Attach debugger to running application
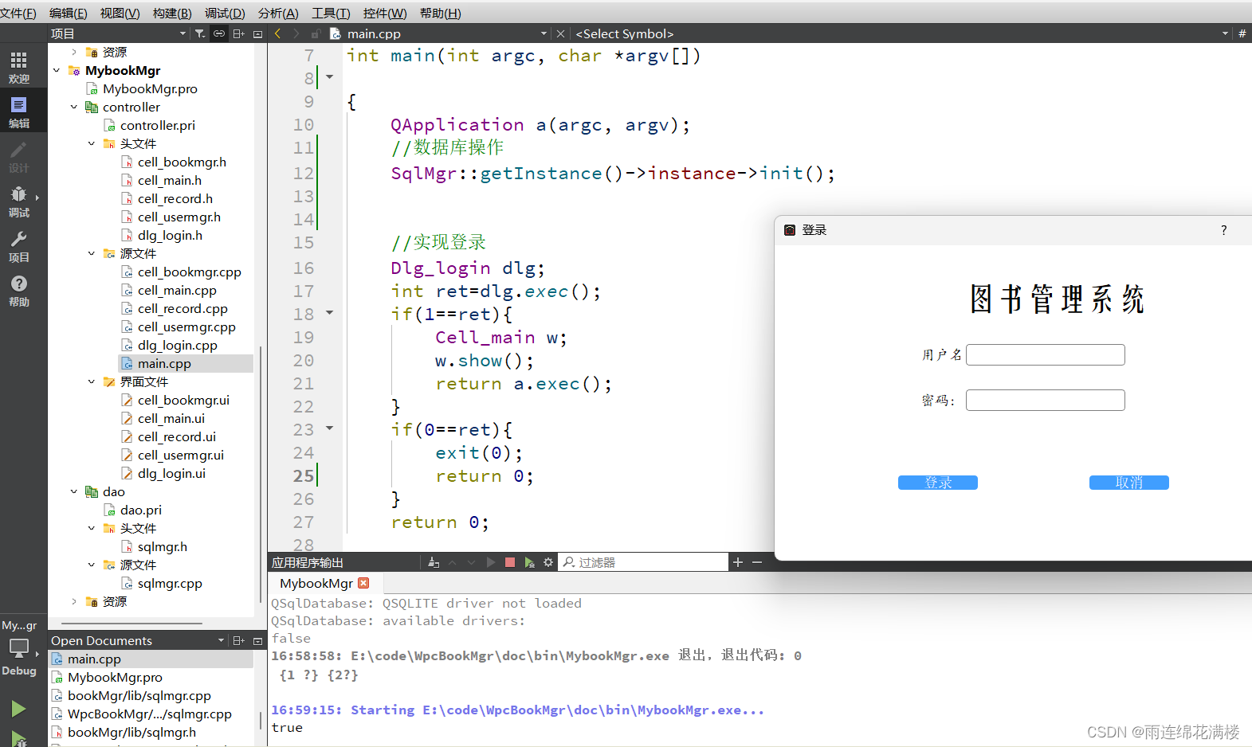The image size is (1252, 747). point(529,562)
